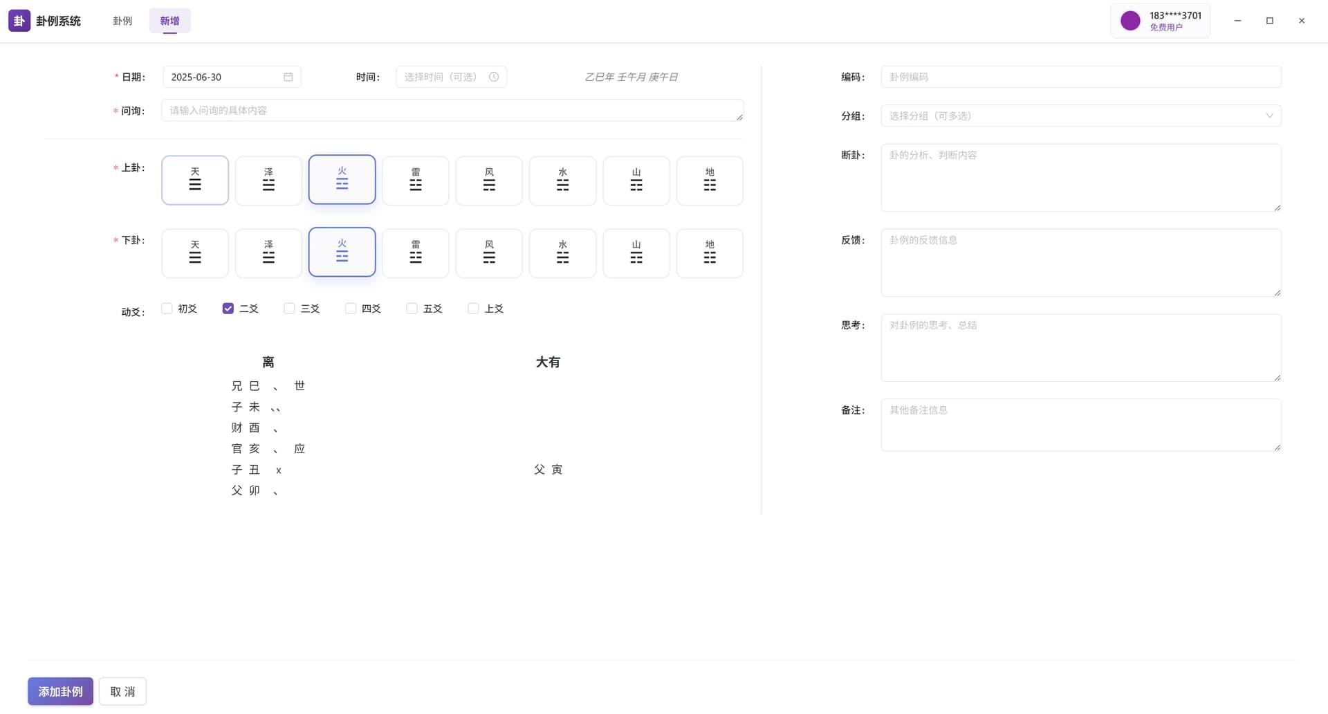This screenshot has height=714, width=1328.
Task: Click the 取消 button
Action: pyautogui.click(x=122, y=691)
